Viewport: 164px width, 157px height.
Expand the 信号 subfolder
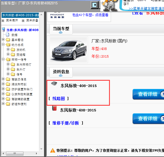[8, 74]
